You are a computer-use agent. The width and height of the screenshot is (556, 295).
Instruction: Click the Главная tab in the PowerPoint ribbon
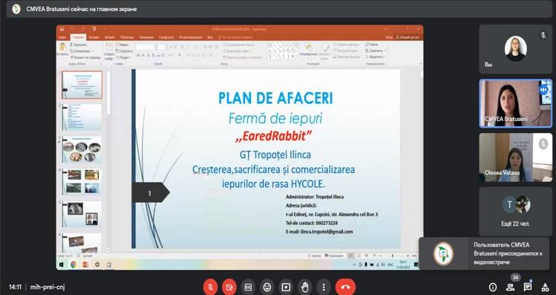click(78, 37)
